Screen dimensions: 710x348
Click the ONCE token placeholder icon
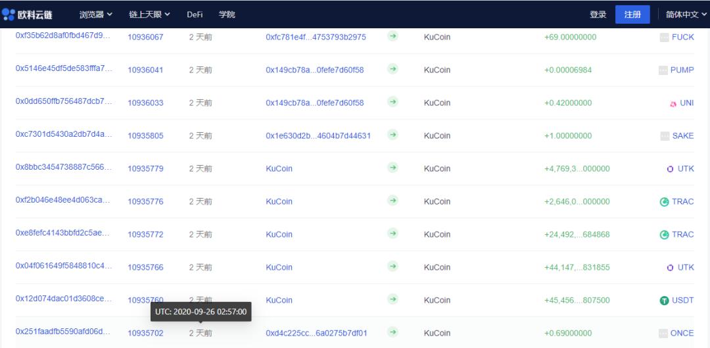[x=663, y=334]
